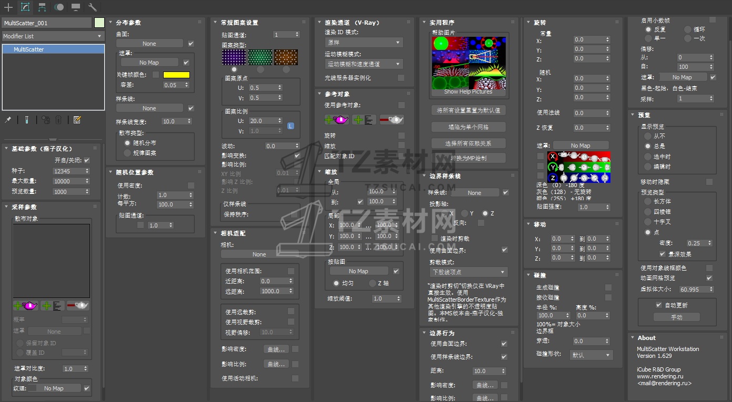Enable 使用参考对象 checkbox
The image size is (732, 402).
(402, 105)
